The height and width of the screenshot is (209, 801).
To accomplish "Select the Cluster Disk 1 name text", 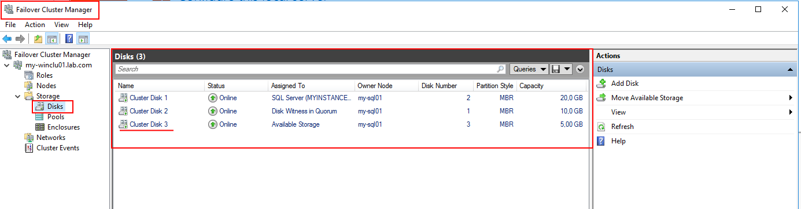I will point(149,98).
